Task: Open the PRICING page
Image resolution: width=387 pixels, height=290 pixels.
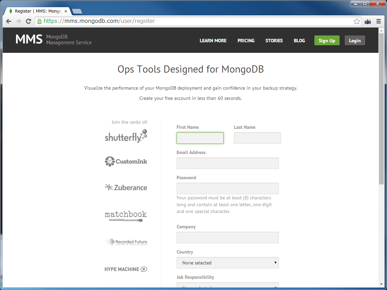Action: tap(246, 40)
